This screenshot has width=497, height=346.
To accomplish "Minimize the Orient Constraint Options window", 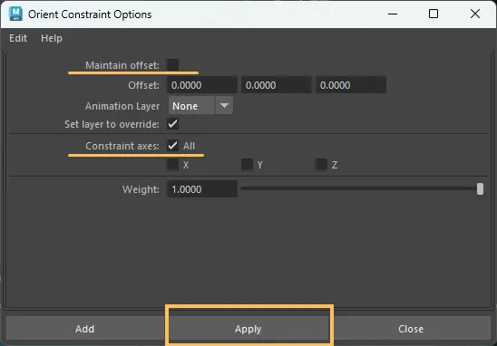I will click(393, 14).
